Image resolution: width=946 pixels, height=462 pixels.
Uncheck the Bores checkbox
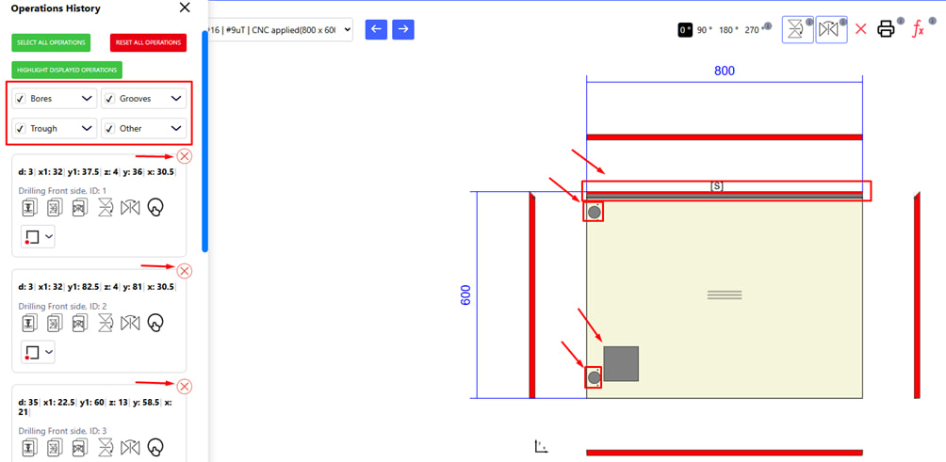click(21, 99)
